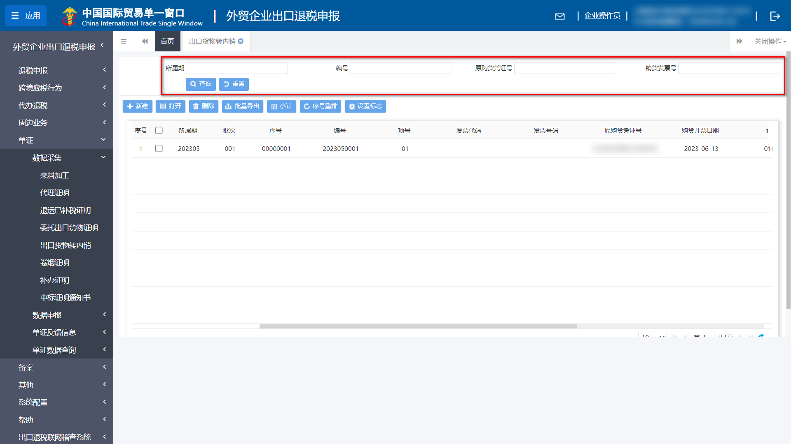Close the 出口货物转内销 tab
Screen dimensions: 791x444
[x=241, y=41]
